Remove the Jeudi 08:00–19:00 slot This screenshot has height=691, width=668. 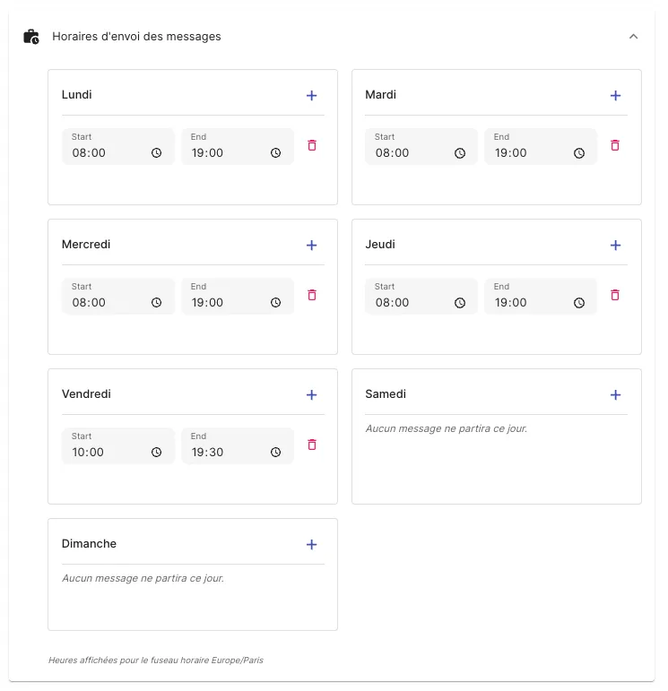click(615, 295)
